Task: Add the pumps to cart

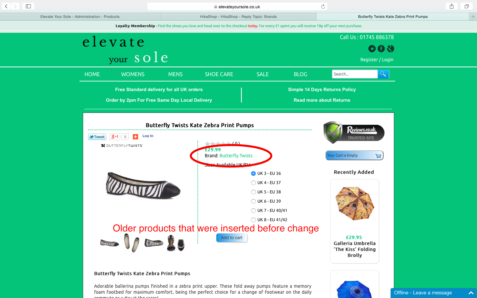Action: point(232,238)
